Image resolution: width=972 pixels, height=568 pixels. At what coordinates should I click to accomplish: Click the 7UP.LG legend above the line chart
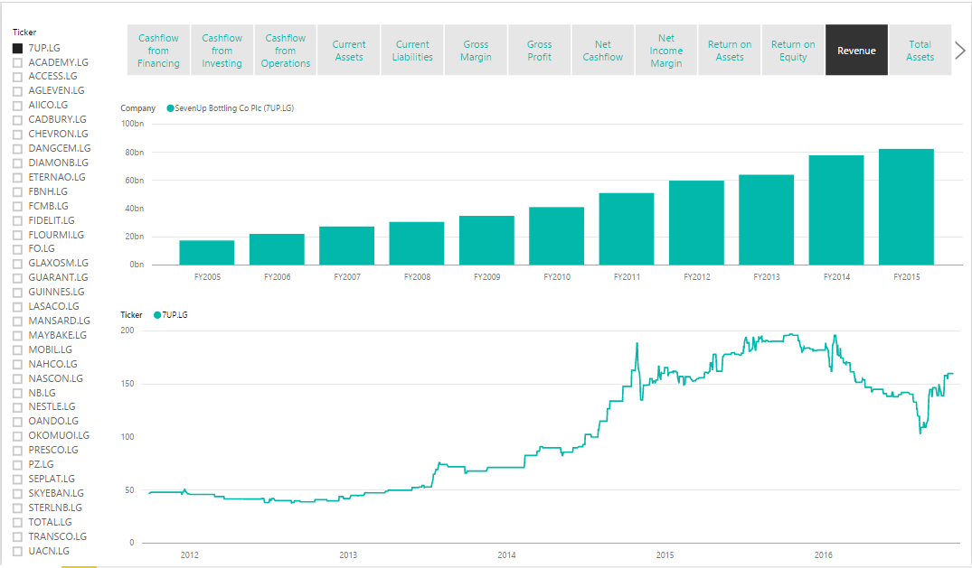click(171, 314)
